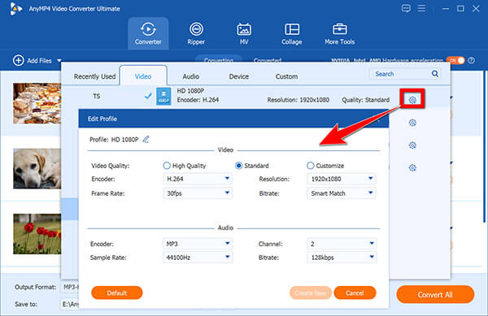Open the video Bitrate Smart Match dropdown
488x316 pixels.
[342, 193]
